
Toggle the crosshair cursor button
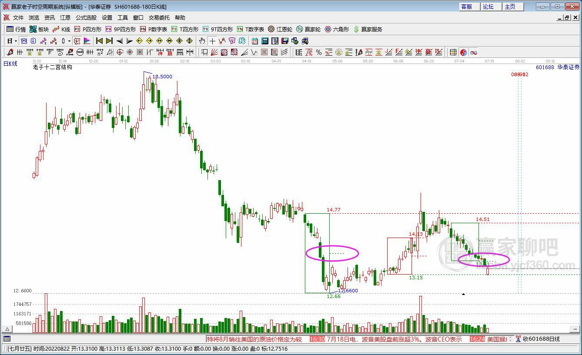tap(212, 41)
